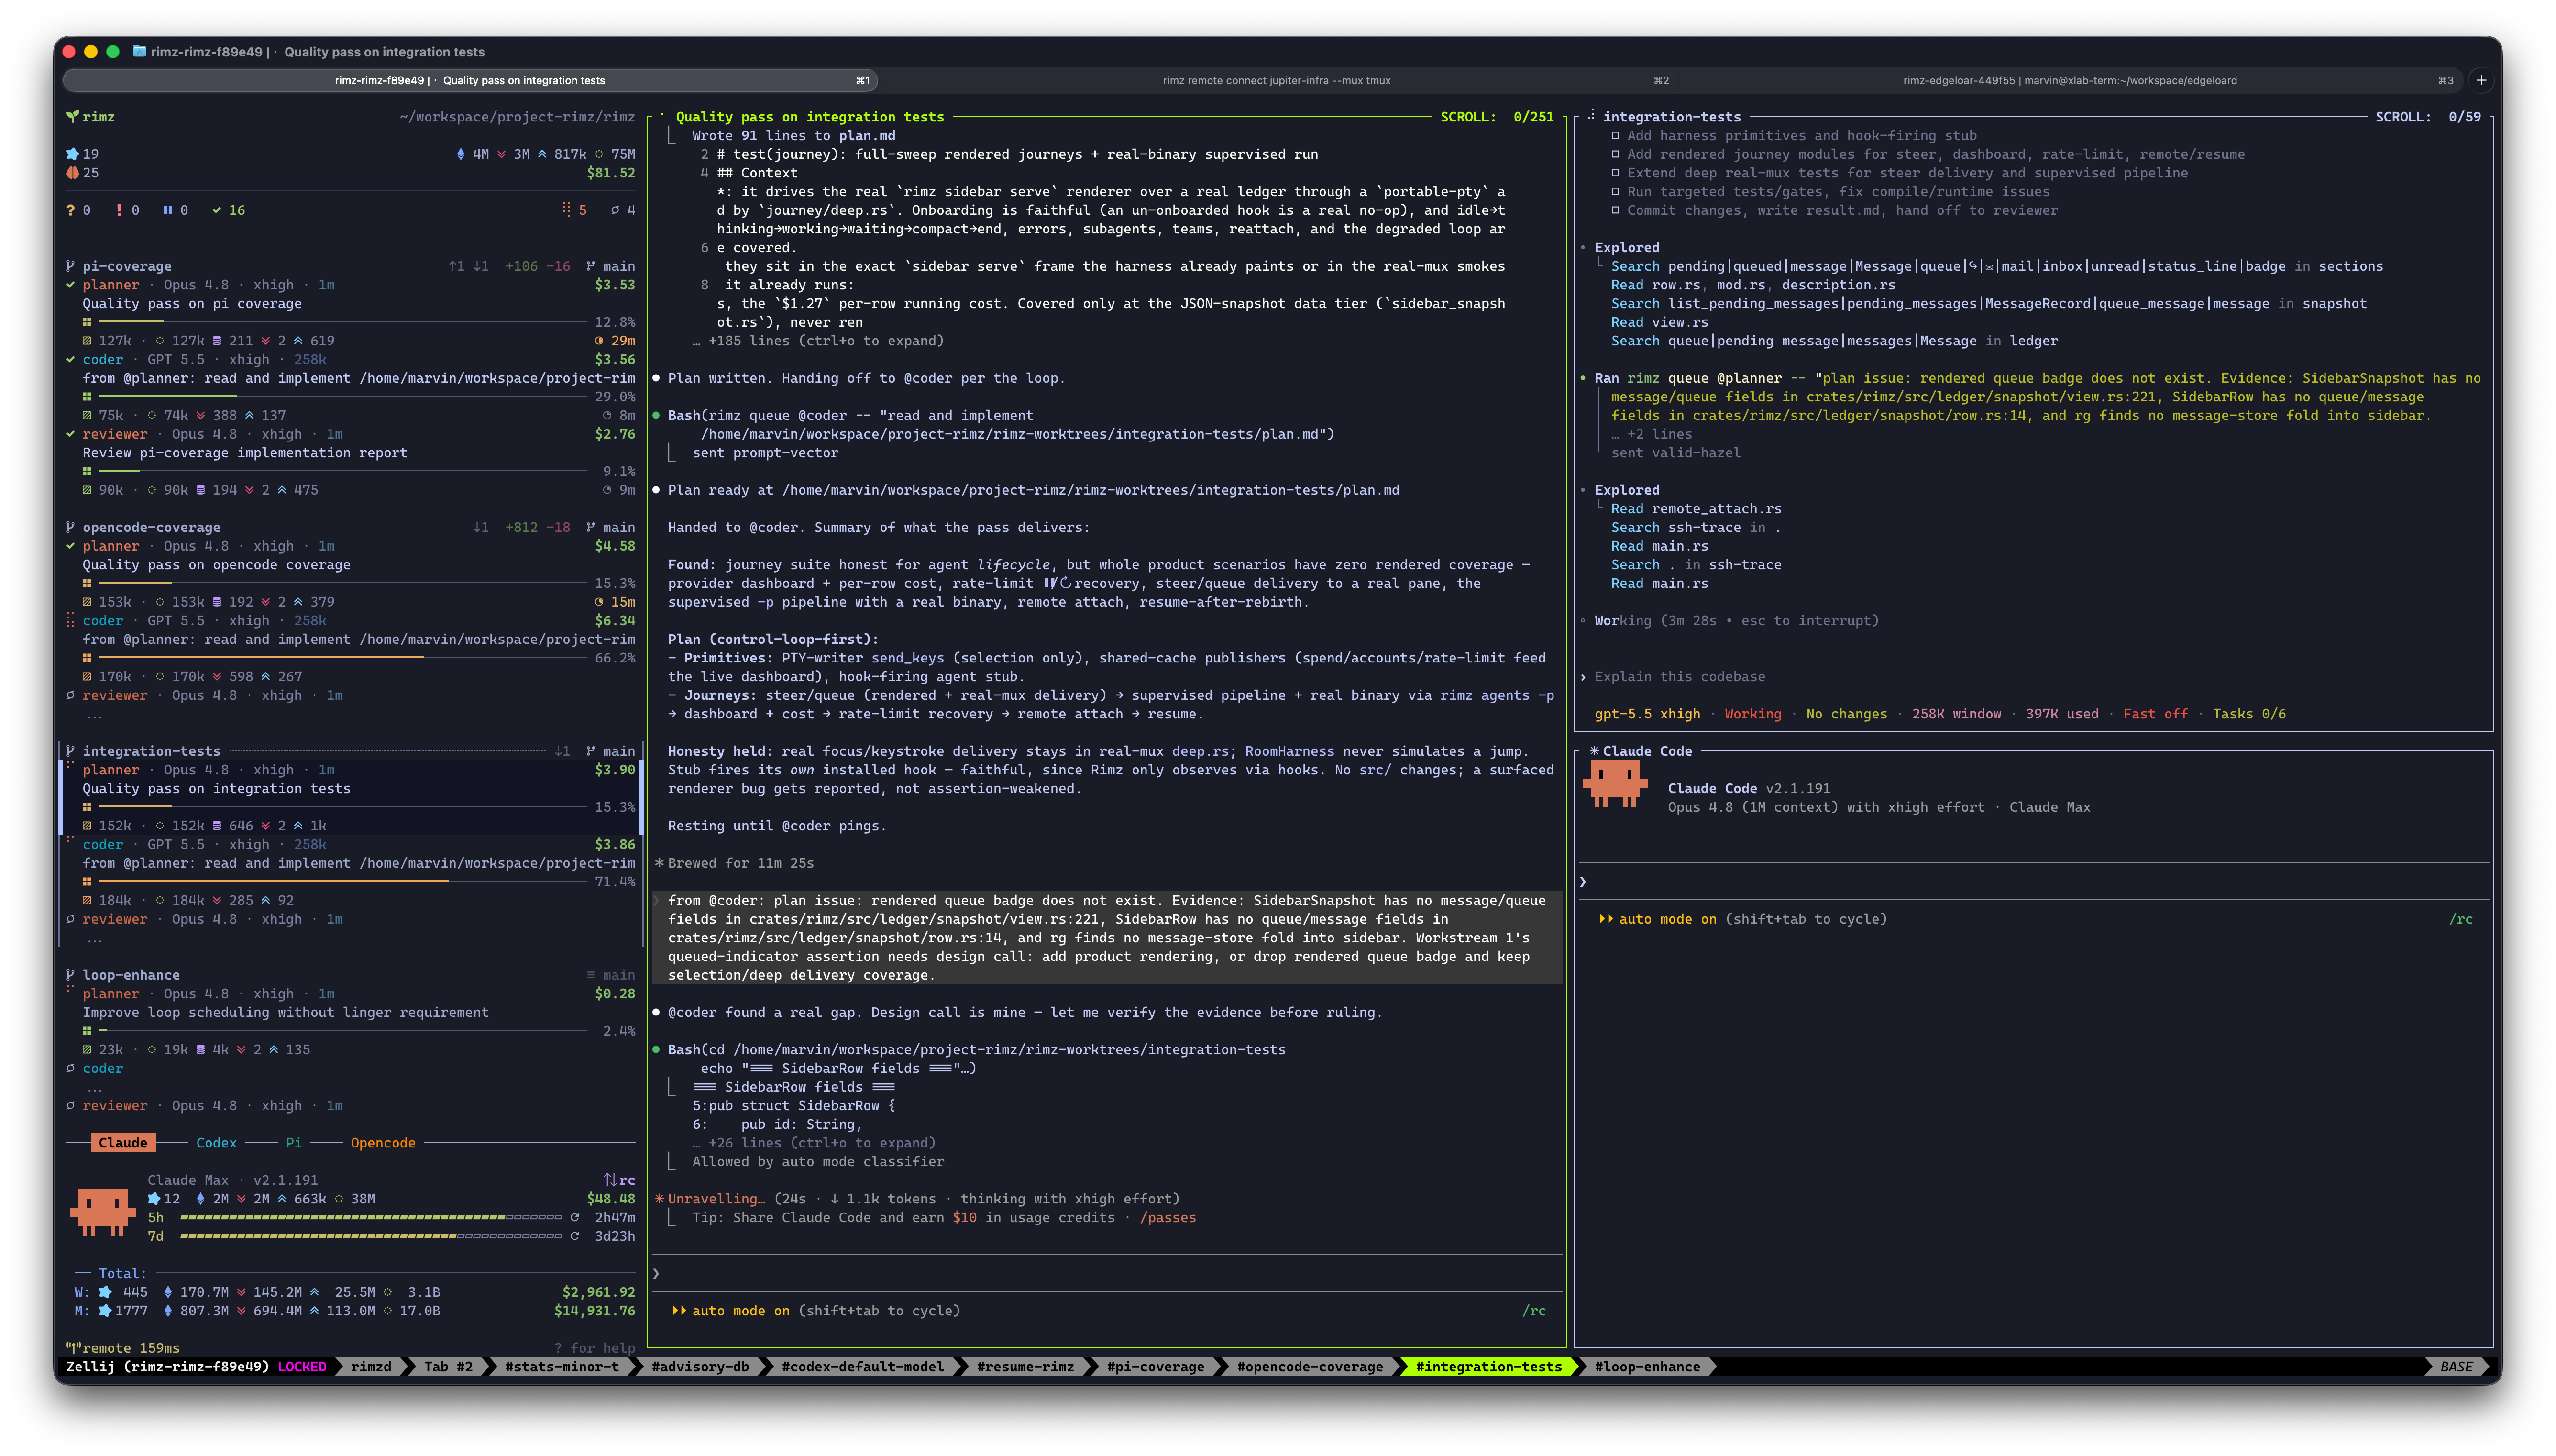Select the #loop-enhance Zellij tab

(1646, 1366)
